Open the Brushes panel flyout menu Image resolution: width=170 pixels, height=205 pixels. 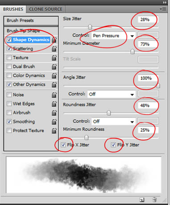pos(163,9)
